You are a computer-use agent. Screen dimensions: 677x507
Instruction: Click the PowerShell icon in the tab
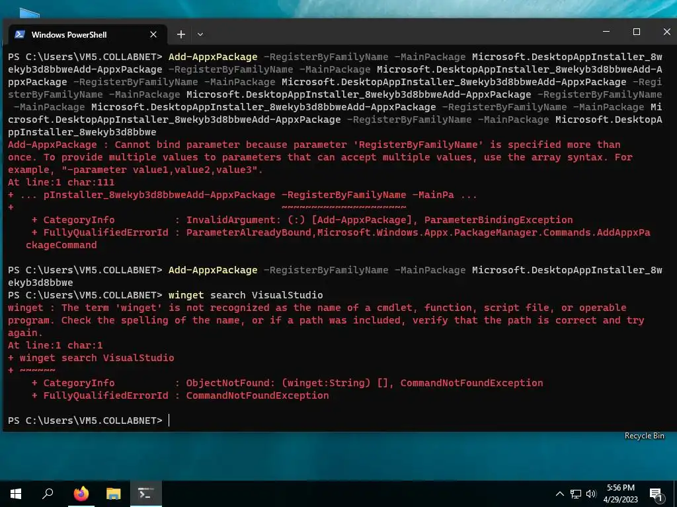(x=20, y=34)
